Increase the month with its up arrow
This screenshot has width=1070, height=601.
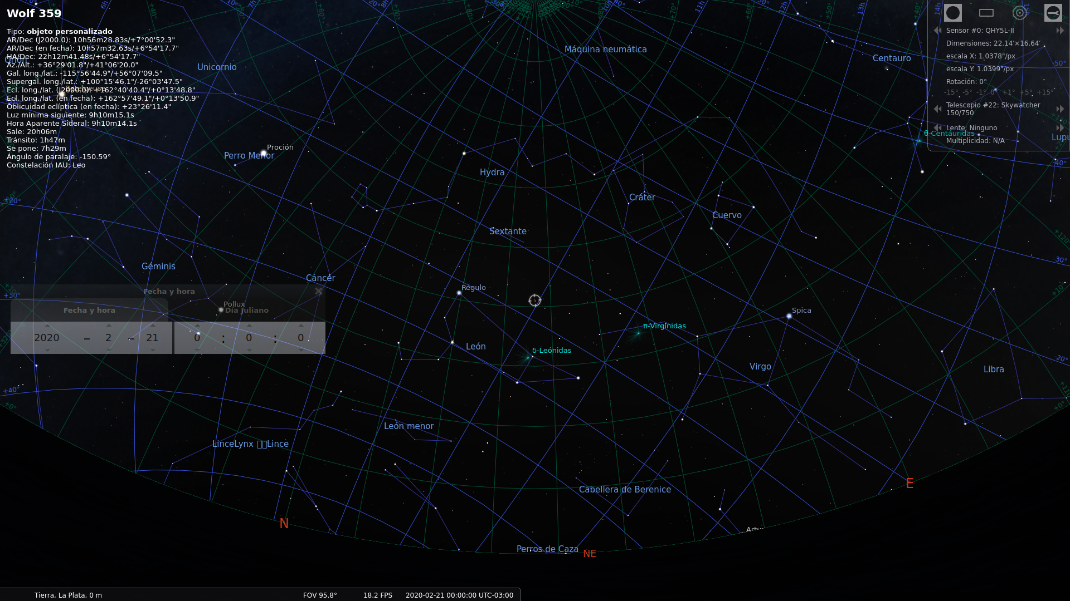pyautogui.click(x=109, y=326)
